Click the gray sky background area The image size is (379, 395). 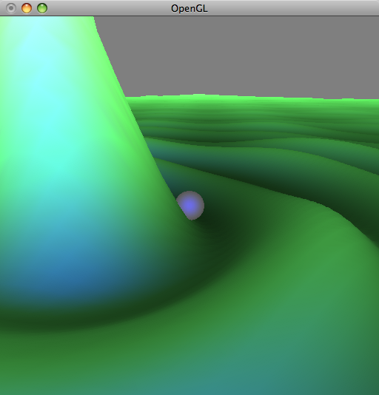(x=237, y=55)
